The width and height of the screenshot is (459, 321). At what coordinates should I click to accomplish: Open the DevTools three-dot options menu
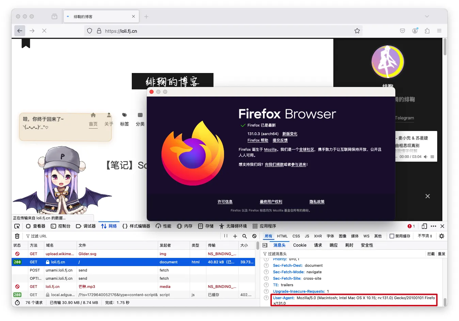433,226
